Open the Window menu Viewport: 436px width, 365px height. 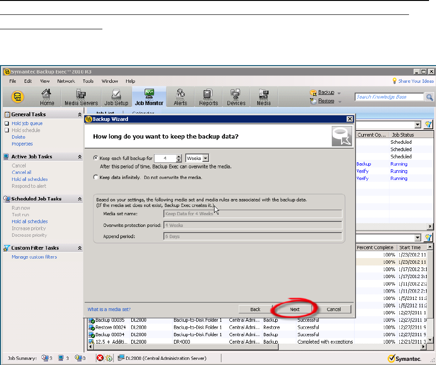coord(109,81)
